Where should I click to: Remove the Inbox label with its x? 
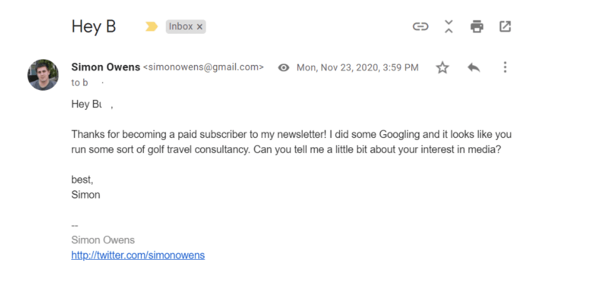point(200,27)
